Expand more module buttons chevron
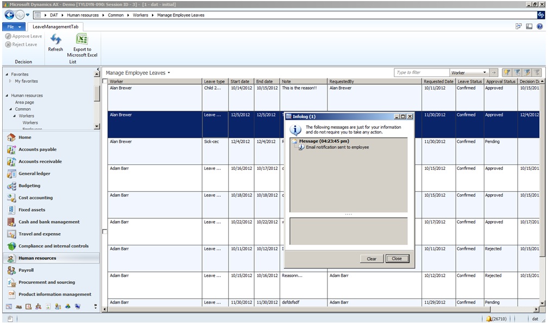The image size is (548, 323). click(x=96, y=306)
